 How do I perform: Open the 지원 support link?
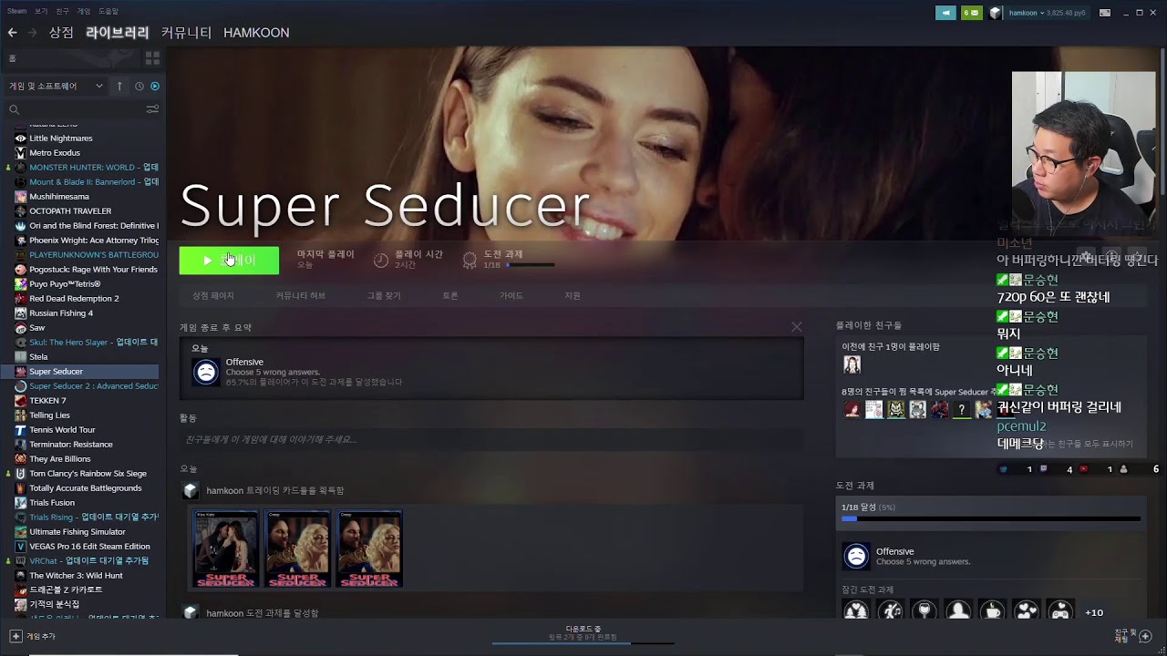[x=573, y=296]
